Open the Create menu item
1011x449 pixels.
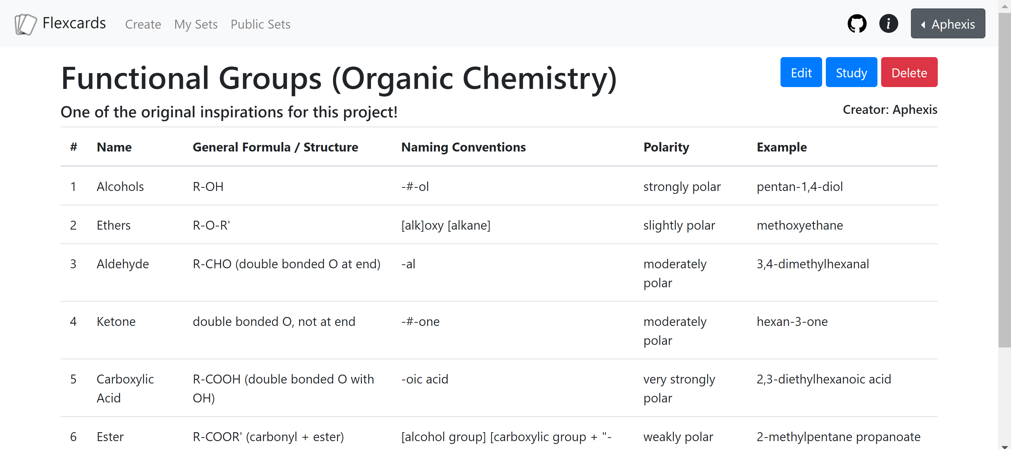point(143,24)
